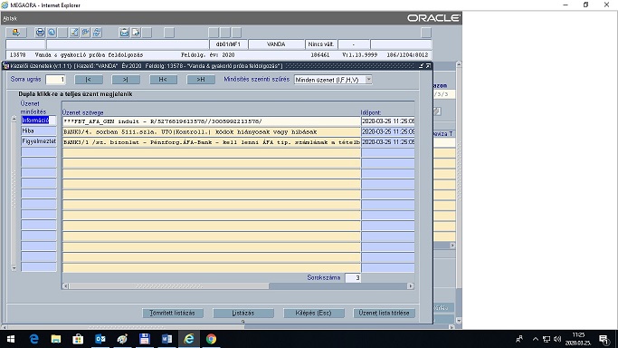Jump to last row with >| button
Image resolution: width=618 pixels, height=348 pixels.
pyautogui.click(x=126, y=80)
